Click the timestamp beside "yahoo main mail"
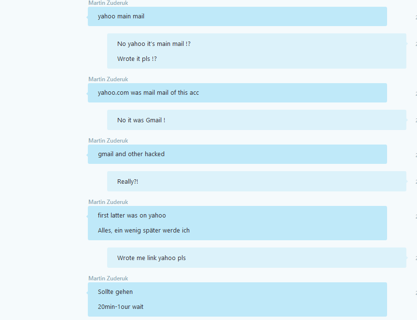This screenshot has width=417, height=320. click(416, 17)
